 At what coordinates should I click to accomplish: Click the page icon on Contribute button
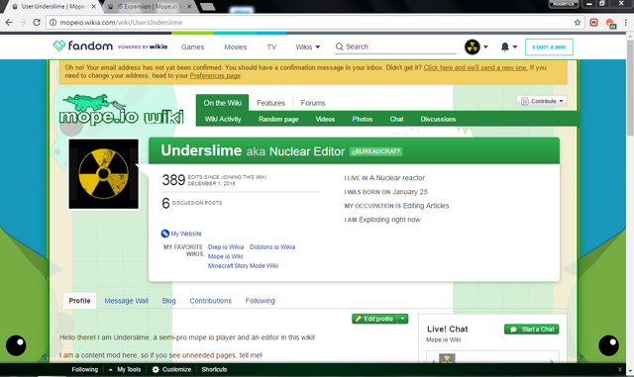(525, 101)
